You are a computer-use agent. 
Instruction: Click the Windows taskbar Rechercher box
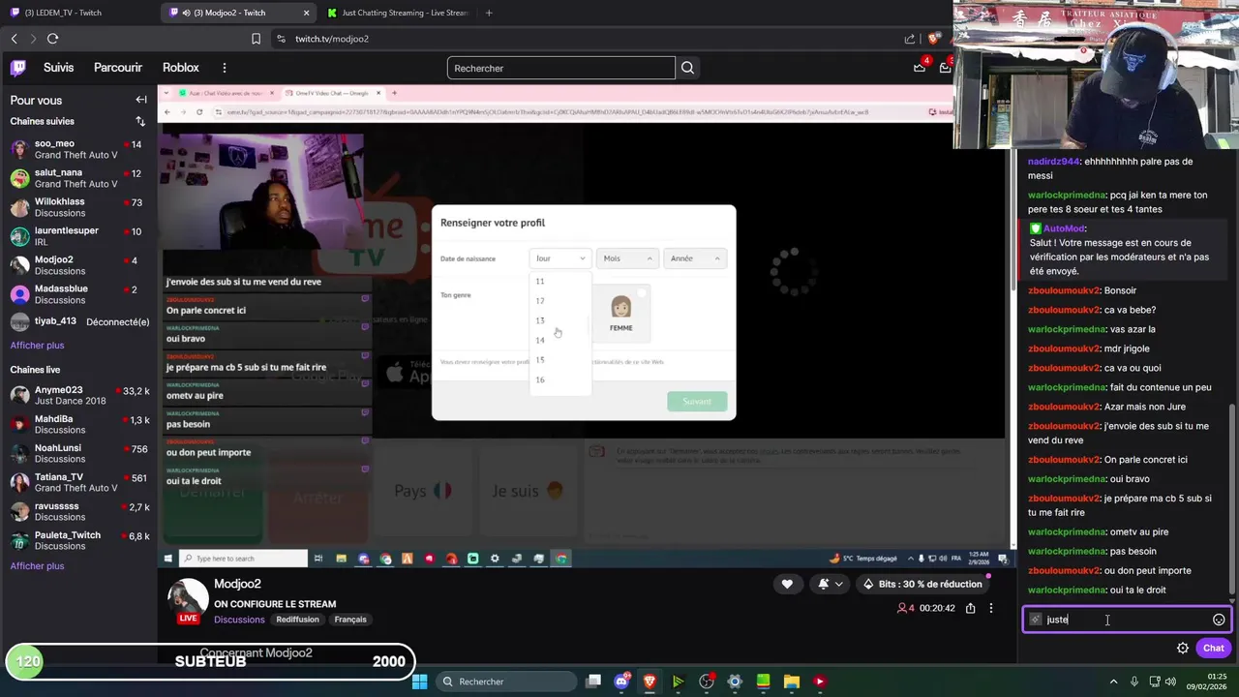tap(503, 682)
